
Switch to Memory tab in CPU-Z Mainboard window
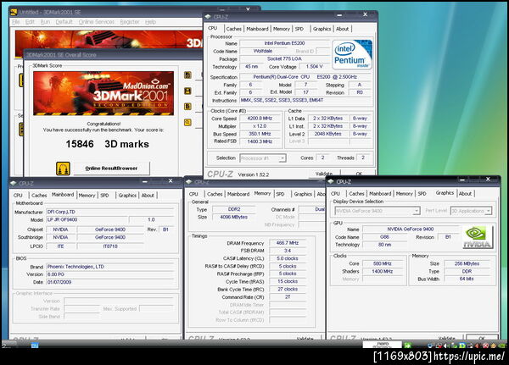click(87, 196)
